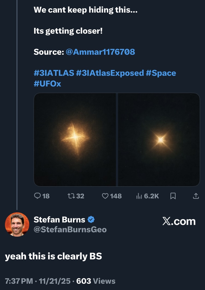Click Stefan Burns verified badge

pyautogui.click(x=91, y=219)
